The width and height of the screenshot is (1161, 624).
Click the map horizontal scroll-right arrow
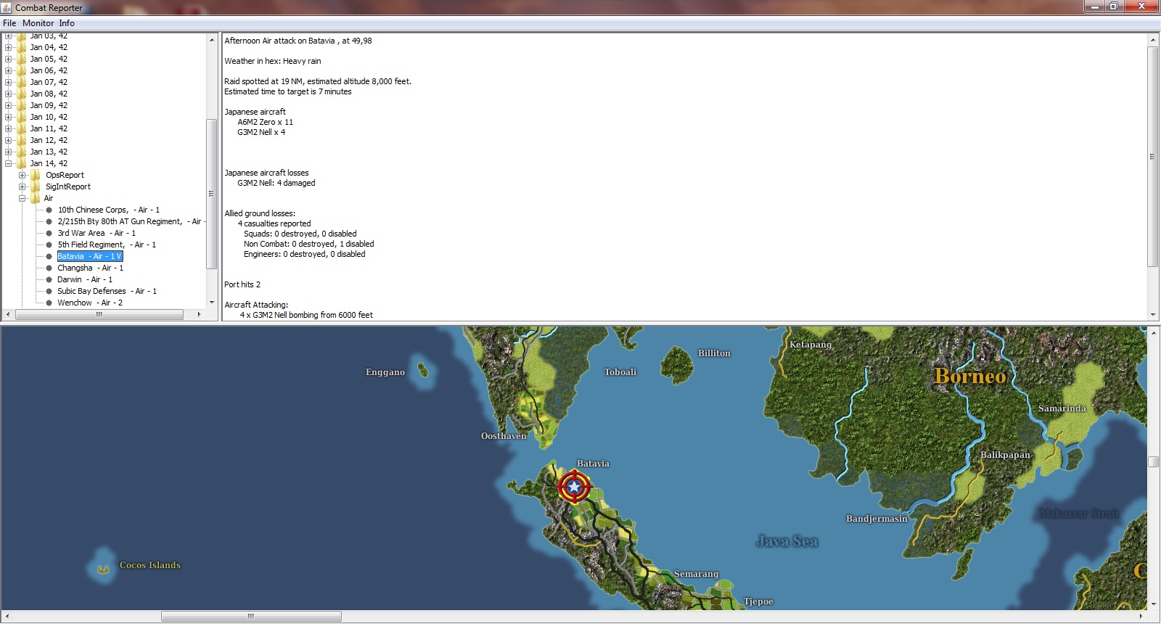pyautogui.click(x=1141, y=617)
